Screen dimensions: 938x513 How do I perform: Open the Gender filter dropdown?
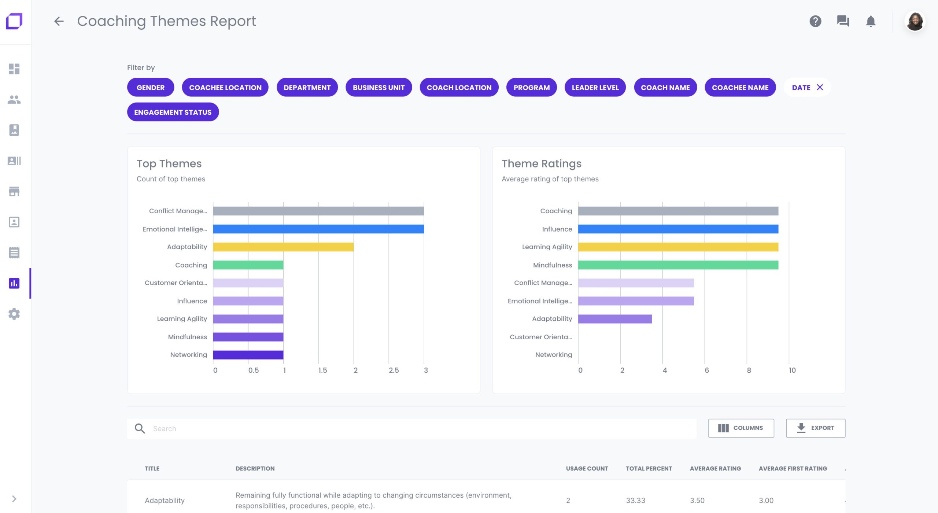[150, 88]
